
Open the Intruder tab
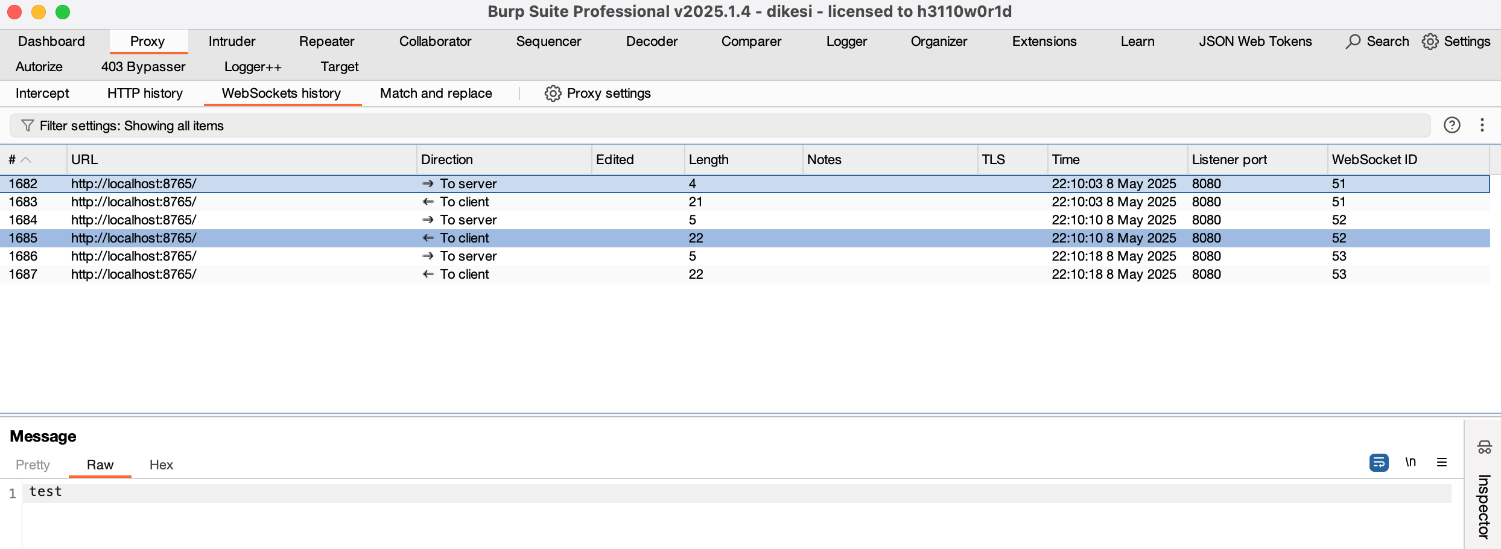tap(232, 42)
